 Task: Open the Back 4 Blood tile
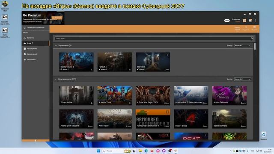click(191, 119)
